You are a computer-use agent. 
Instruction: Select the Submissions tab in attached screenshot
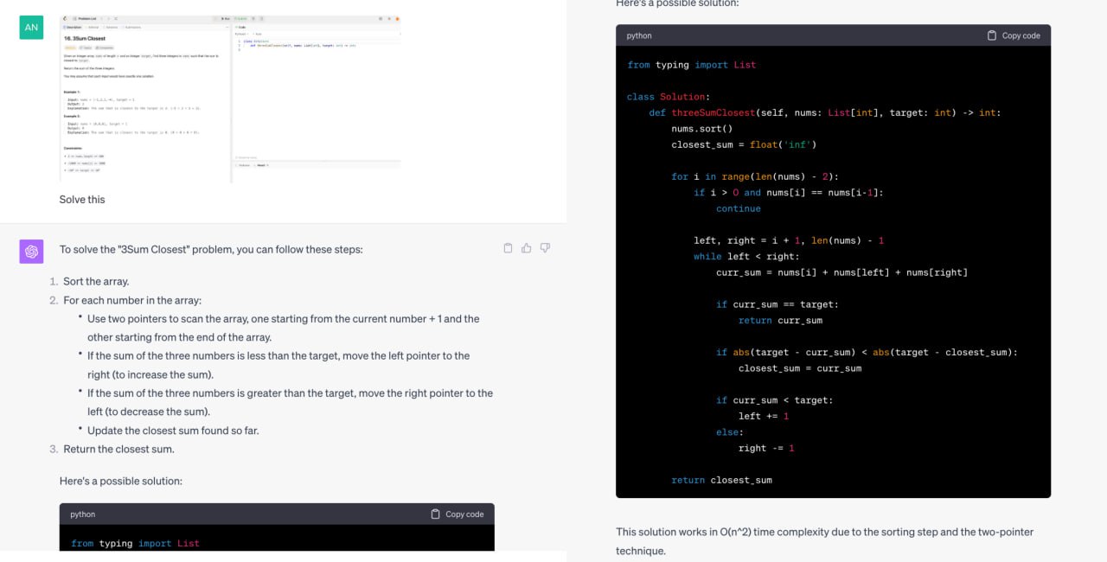pos(132,28)
